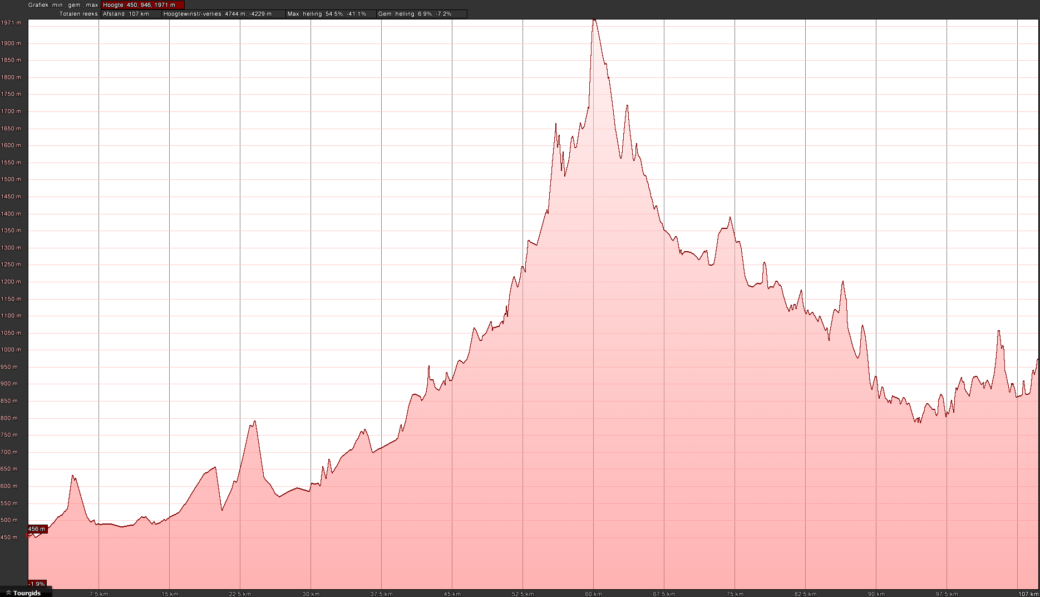
Task: Click the 30 km label on distance axis
Action: 310,594
